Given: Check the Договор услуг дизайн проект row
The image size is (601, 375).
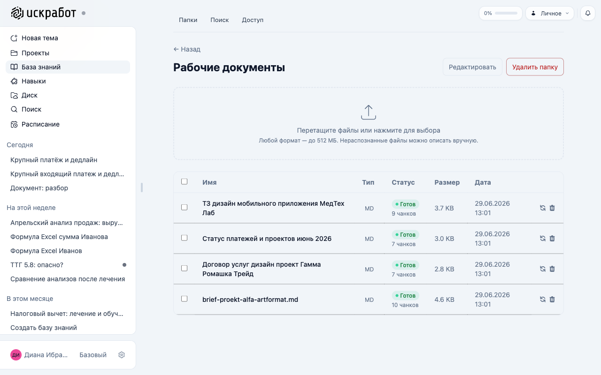Looking at the screenshot, I should click(x=184, y=268).
